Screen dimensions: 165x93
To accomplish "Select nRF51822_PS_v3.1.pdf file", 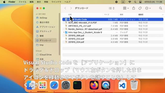I will pos(113,26).
